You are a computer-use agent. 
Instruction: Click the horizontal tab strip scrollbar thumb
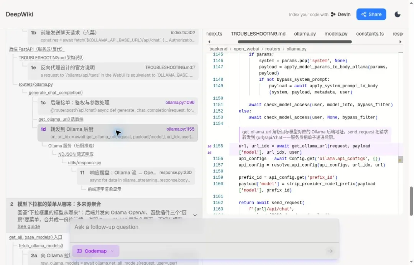click(295, 42)
